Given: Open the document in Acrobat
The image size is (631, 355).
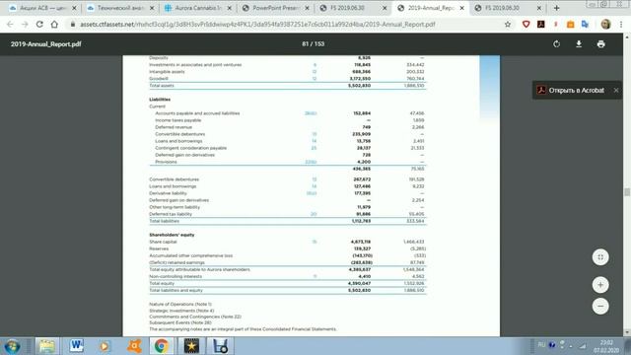Looking at the screenshot, I should click(x=572, y=90).
